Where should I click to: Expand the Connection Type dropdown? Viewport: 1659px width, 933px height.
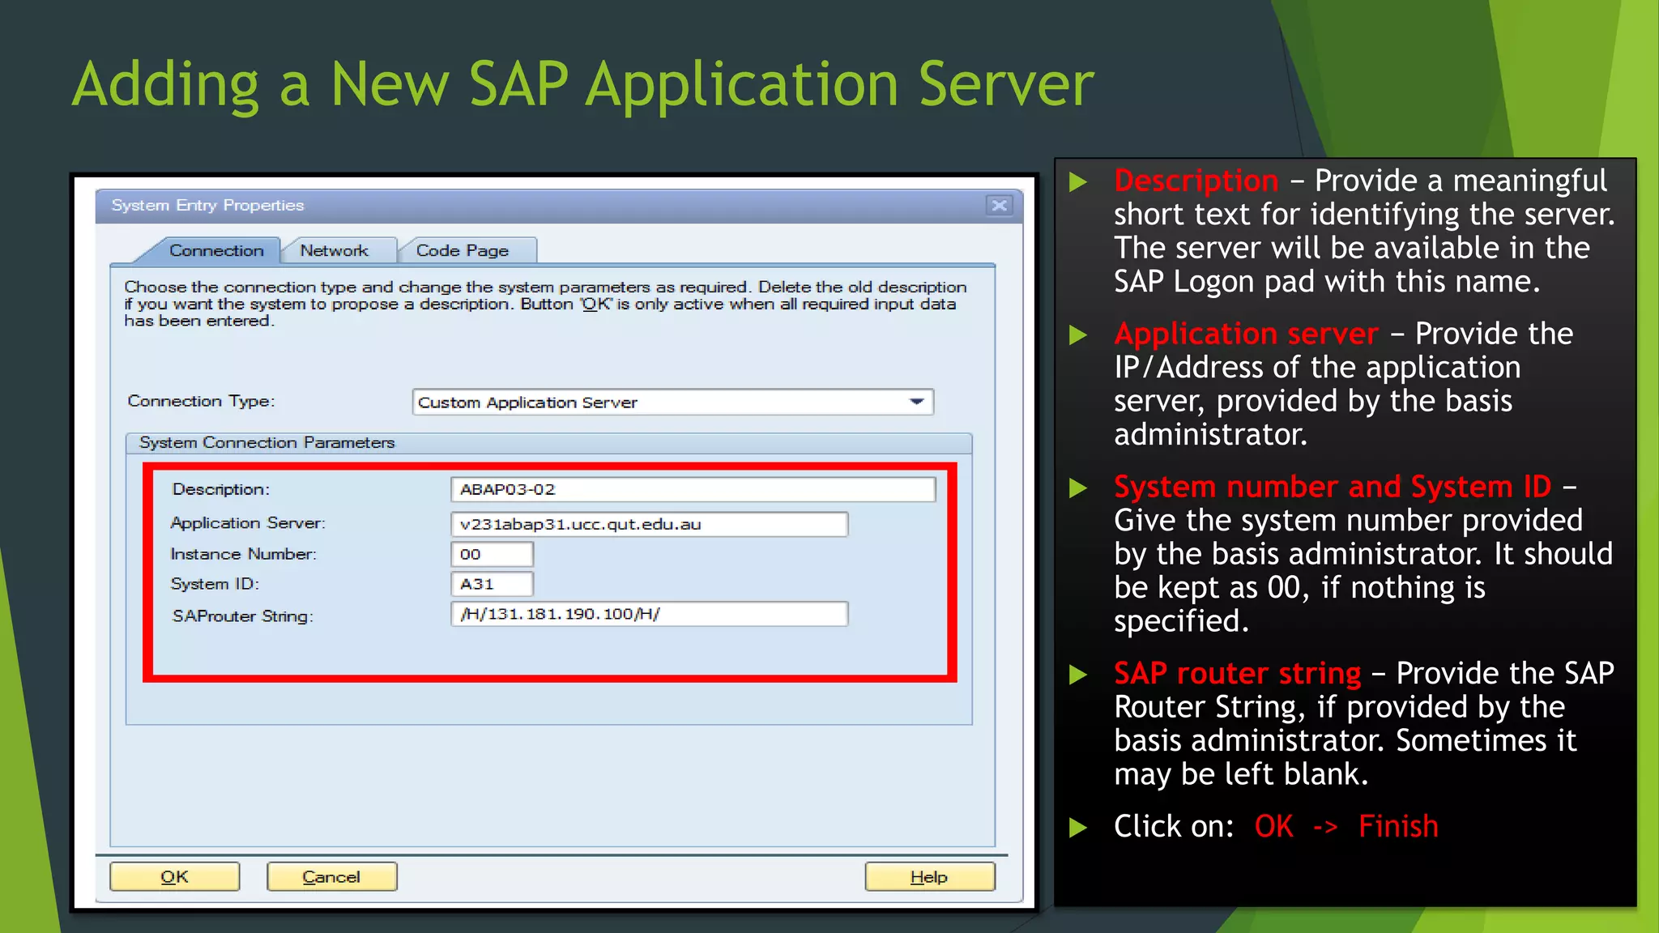(x=917, y=402)
